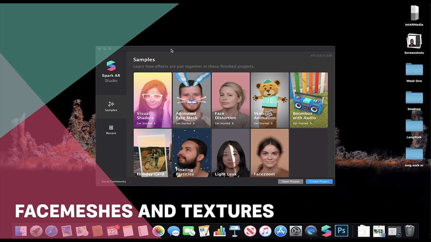Image resolution: width=431 pixels, height=242 pixels.
Task: Open Safari from the dock
Action: 51,231
